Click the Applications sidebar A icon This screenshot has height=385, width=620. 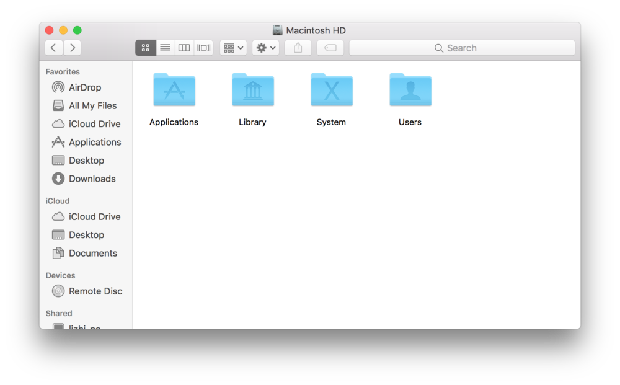(x=58, y=142)
